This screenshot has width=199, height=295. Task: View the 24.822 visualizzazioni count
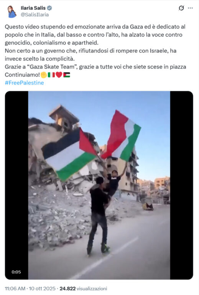pos(83,288)
